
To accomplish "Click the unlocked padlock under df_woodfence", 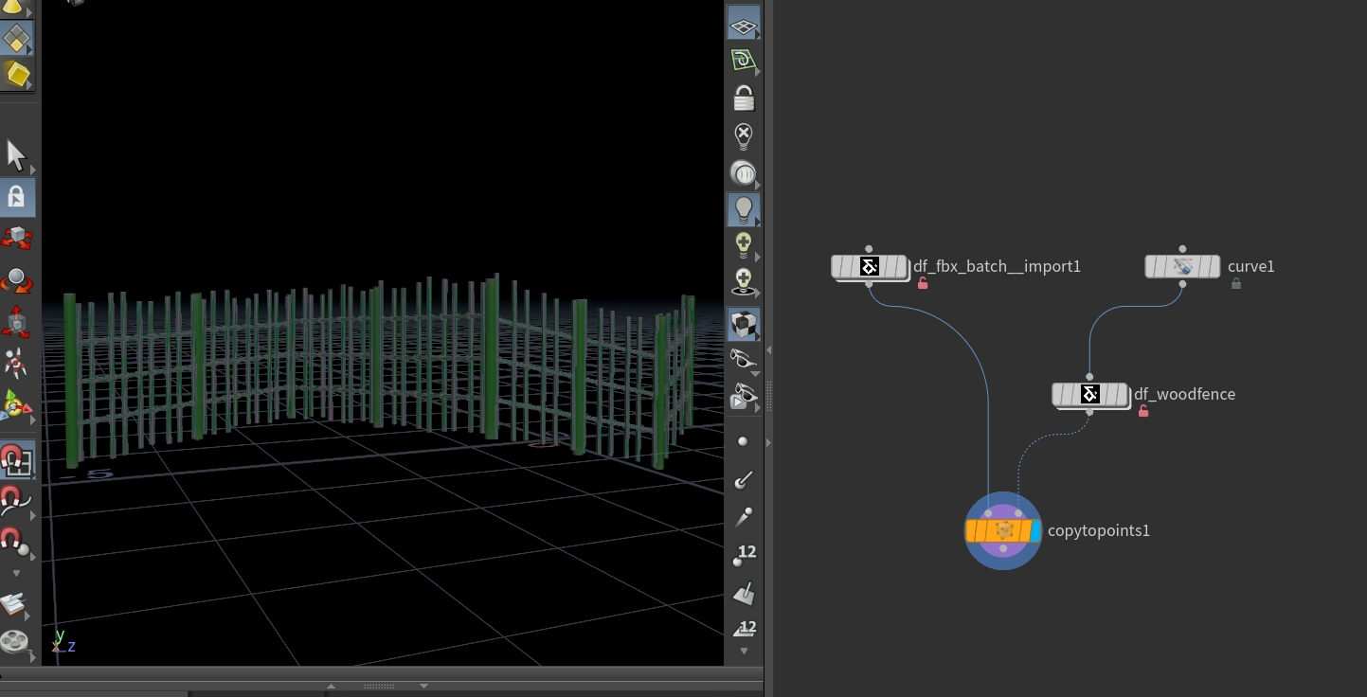I will click(x=1143, y=411).
